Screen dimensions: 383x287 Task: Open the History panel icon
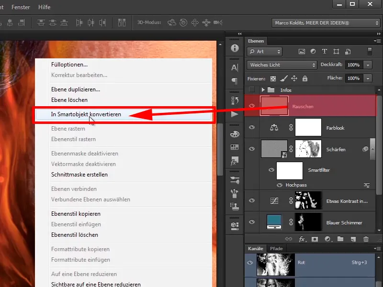pos(235,100)
